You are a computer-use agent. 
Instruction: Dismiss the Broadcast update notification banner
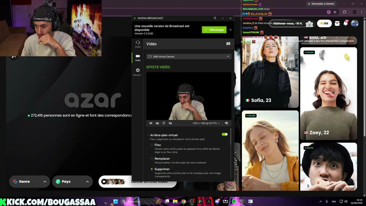(230, 30)
